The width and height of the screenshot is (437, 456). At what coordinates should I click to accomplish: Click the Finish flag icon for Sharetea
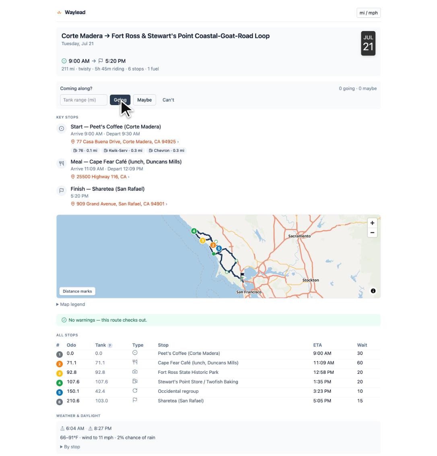click(62, 191)
